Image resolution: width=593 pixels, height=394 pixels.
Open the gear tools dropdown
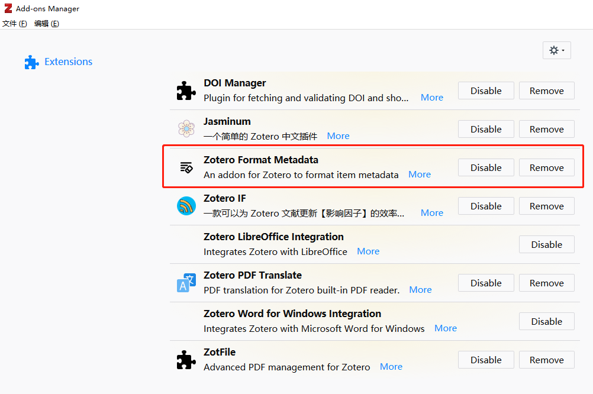557,50
